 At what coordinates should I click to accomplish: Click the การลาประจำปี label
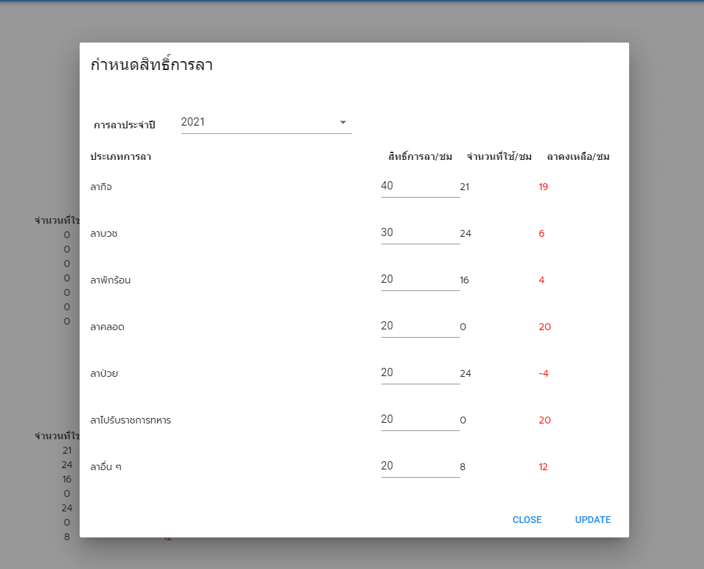pos(124,125)
